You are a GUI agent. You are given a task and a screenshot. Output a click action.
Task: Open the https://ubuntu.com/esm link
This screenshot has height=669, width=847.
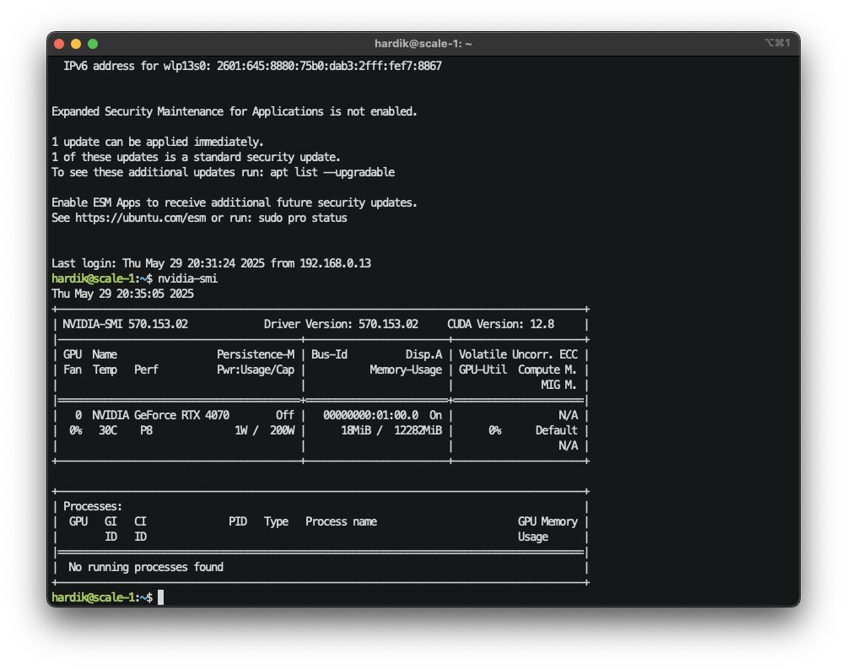click(140, 218)
